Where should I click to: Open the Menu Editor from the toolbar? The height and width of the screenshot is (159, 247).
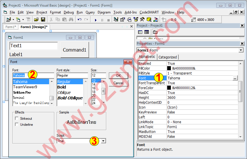click(x=28, y=20)
